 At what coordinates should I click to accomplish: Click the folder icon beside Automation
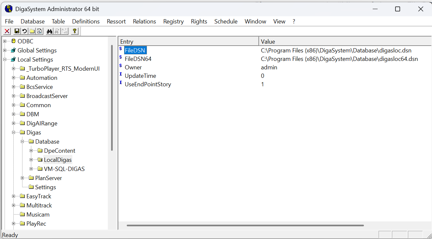coord(22,78)
